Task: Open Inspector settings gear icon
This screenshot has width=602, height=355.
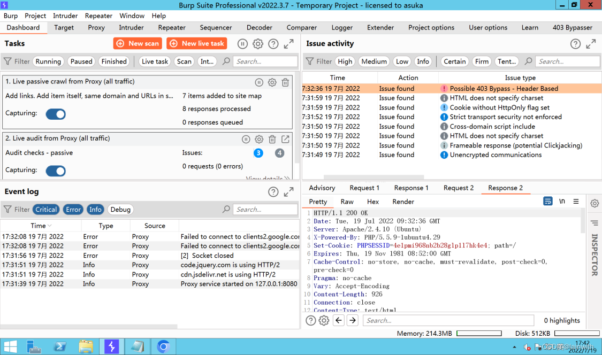Action: [x=595, y=203]
